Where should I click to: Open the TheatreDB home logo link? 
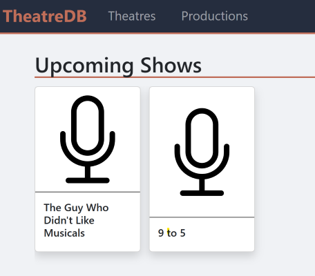tap(45, 16)
